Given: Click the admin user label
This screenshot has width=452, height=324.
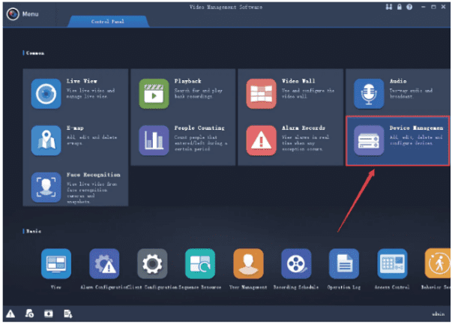Looking at the screenshot, I should 436,313.
